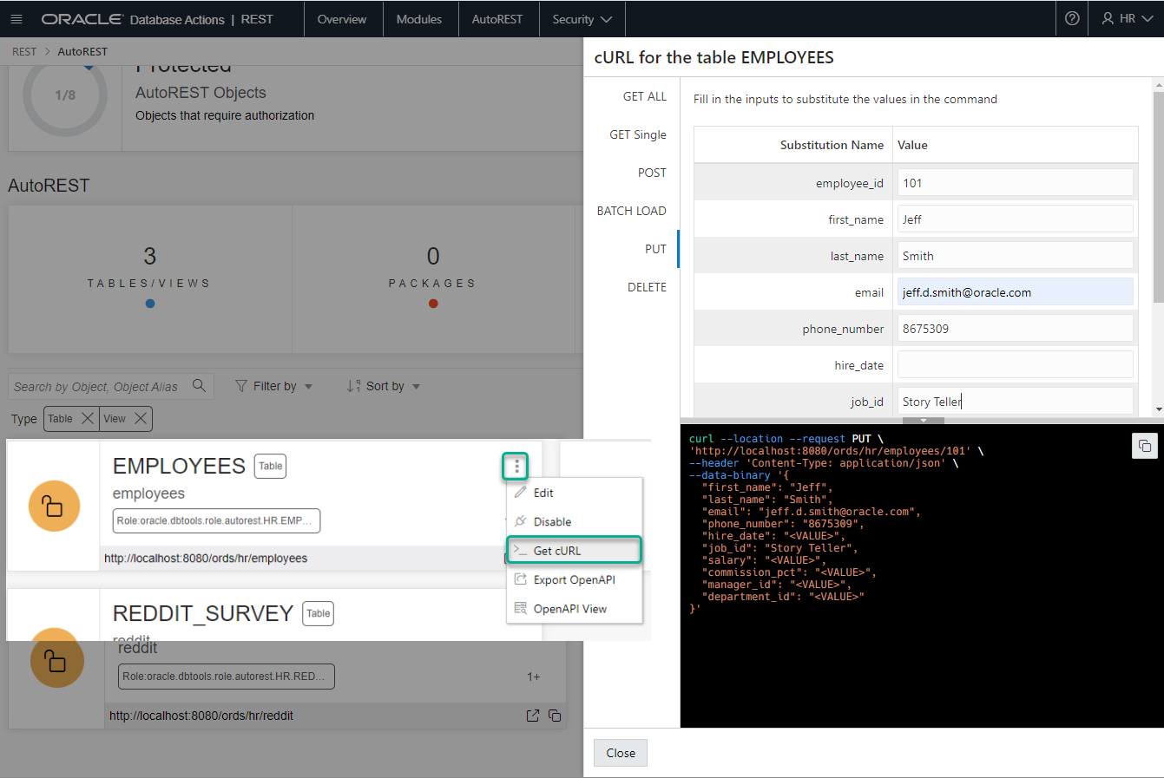Viewport: 1164px width, 778px height.
Task: Close the cURL panel with Close button
Action: point(621,753)
